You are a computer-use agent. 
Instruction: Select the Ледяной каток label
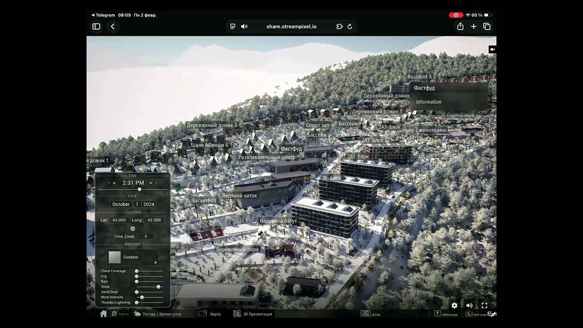coord(240,196)
